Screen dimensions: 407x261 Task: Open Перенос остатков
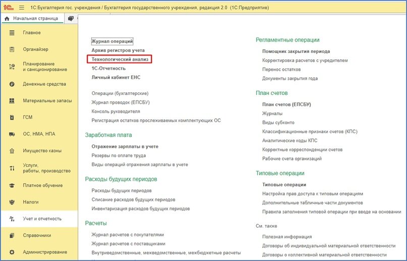281,70
